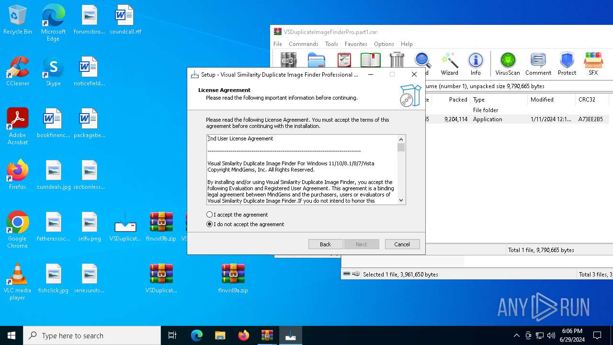613x345 pixels.
Task: Click WinRAR Comment toolbar icon
Action: [538, 64]
